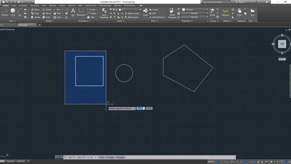Click the command line input field
Viewport: 291px width, 164px height.
pos(150,157)
